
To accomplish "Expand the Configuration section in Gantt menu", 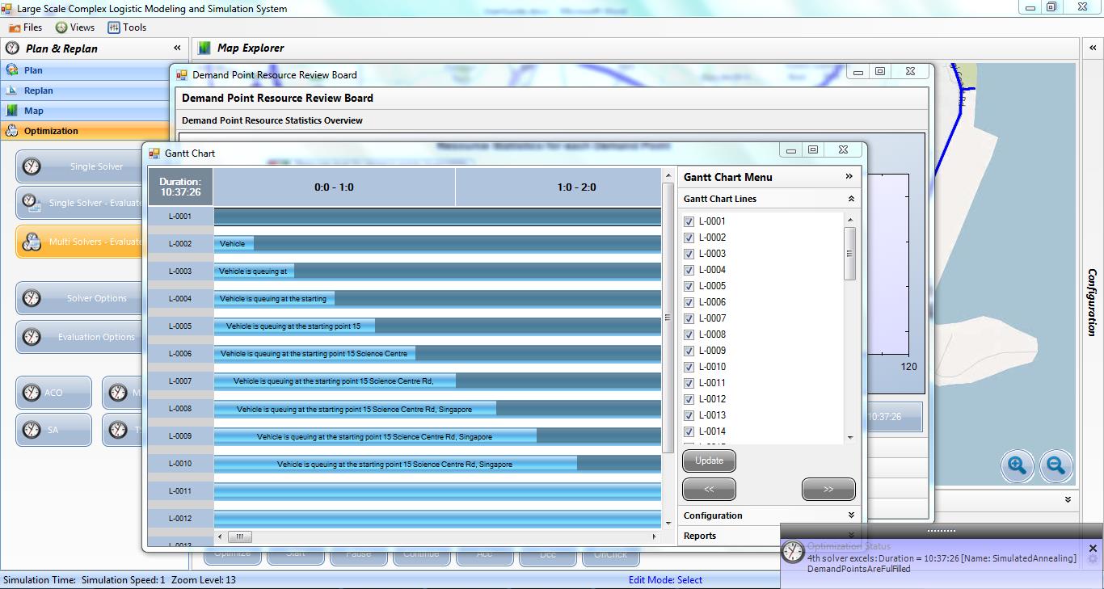I will point(850,515).
